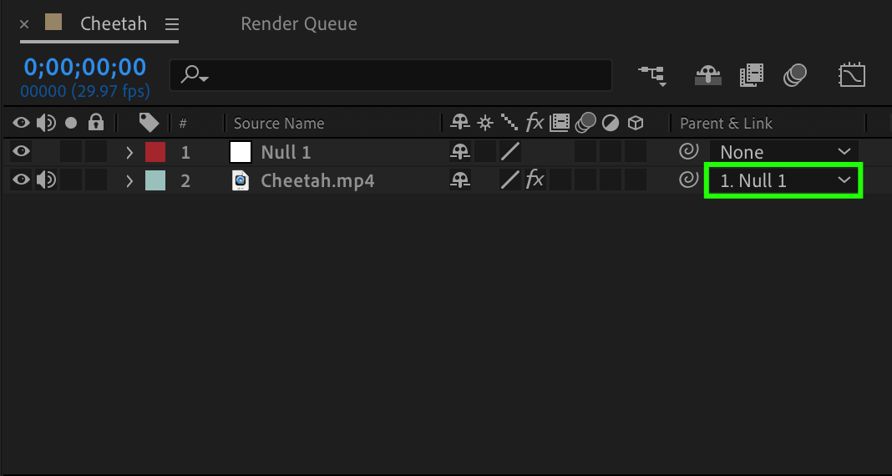Expand the Null 1 layer properties

pos(129,152)
